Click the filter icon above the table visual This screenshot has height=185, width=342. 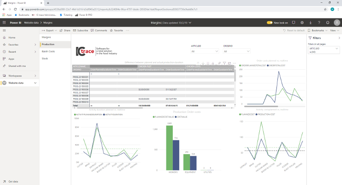224,63
